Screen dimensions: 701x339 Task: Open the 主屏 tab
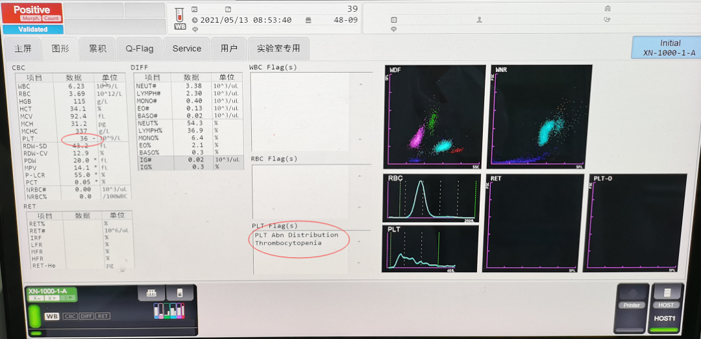point(23,49)
